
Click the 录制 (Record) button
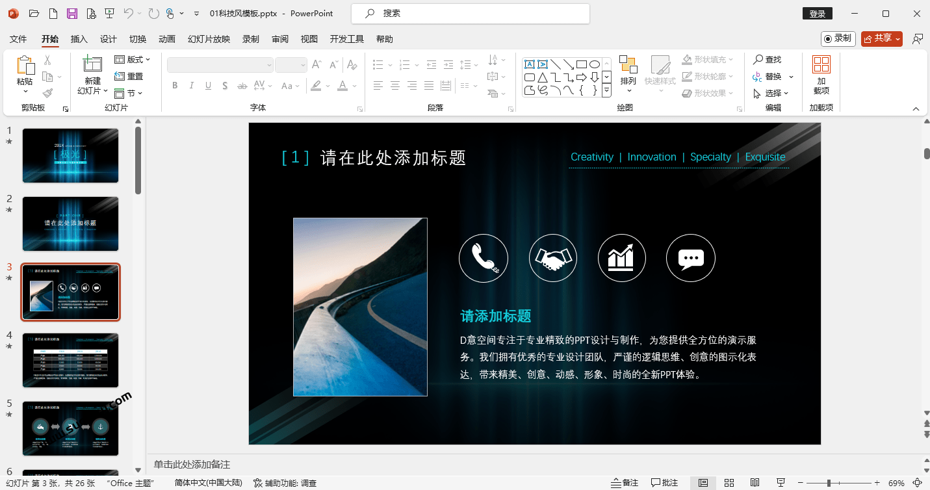[839, 38]
